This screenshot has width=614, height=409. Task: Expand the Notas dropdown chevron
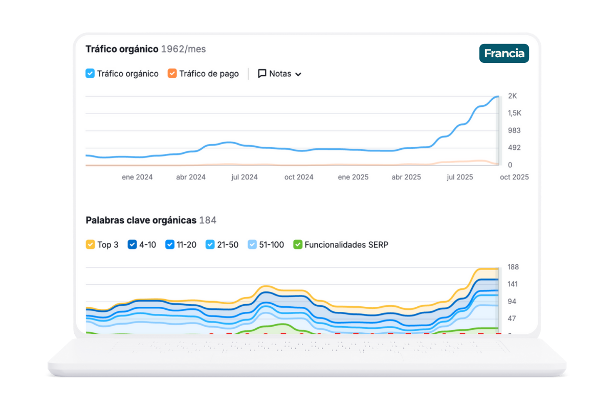click(298, 74)
